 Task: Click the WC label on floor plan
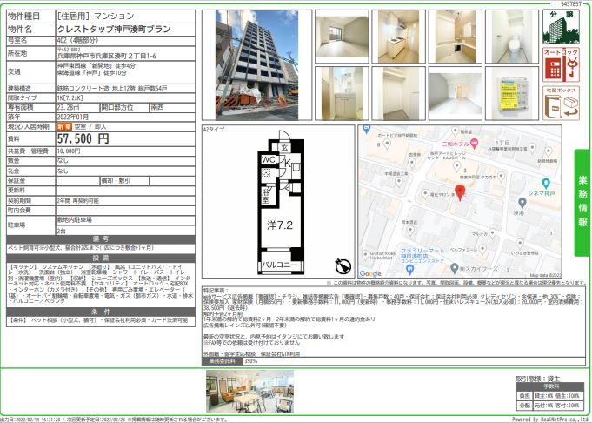pyautogui.click(x=268, y=160)
